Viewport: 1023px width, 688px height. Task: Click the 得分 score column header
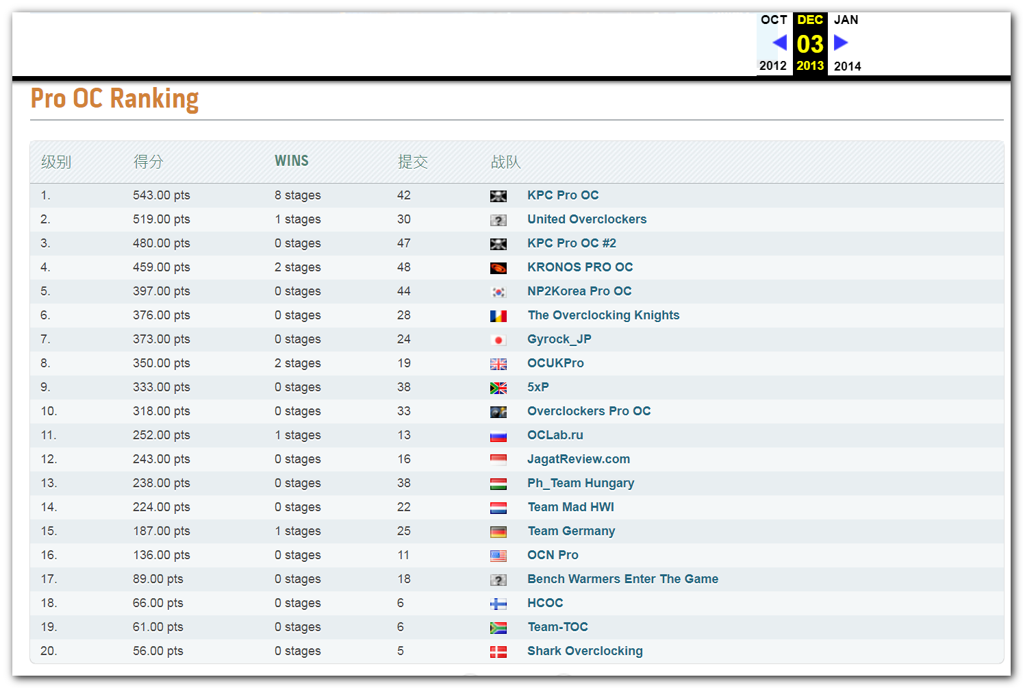coord(149,162)
